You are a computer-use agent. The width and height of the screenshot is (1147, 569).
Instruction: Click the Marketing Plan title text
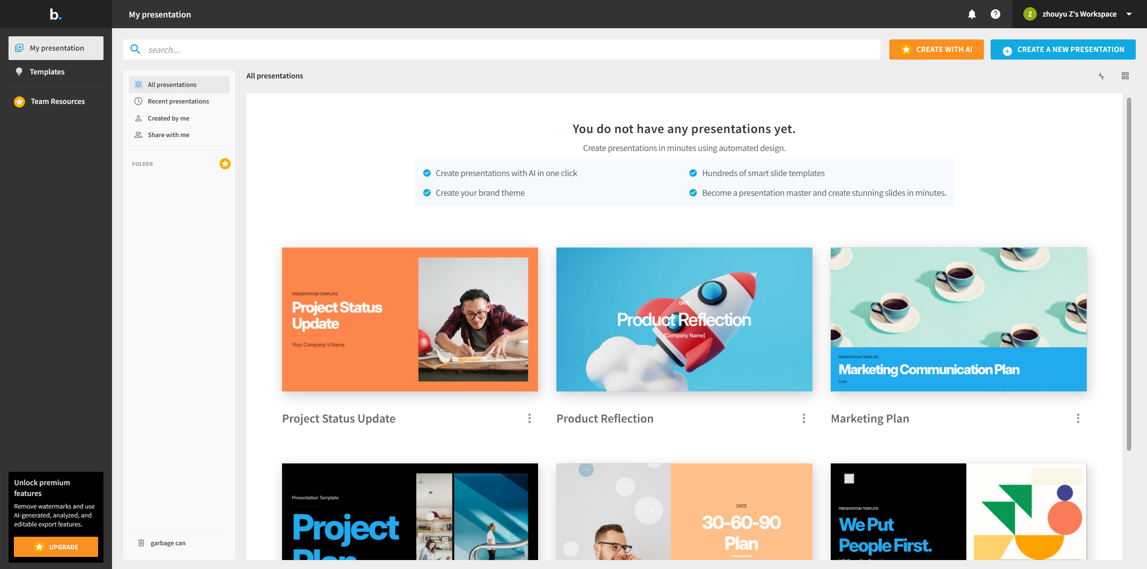click(x=870, y=418)
